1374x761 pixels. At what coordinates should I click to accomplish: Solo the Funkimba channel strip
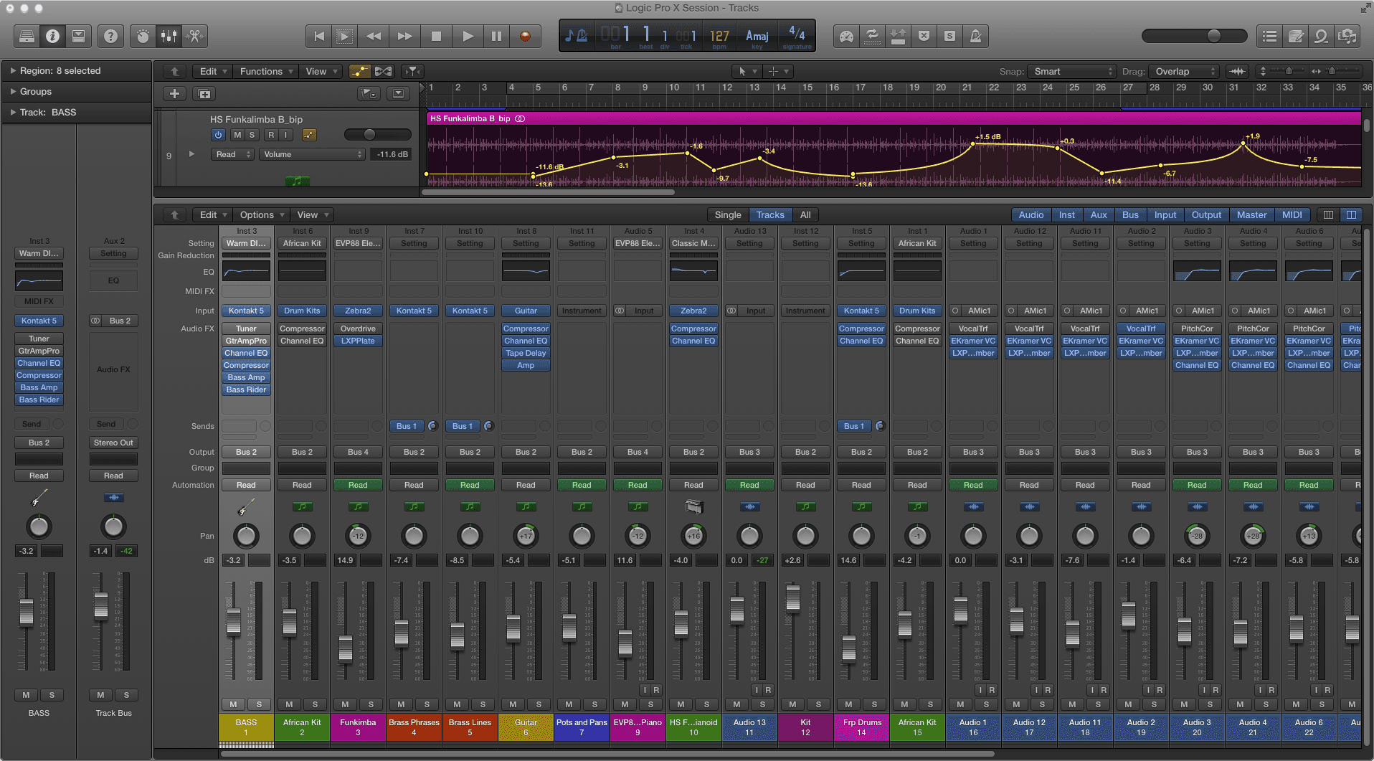click(371, 704)
